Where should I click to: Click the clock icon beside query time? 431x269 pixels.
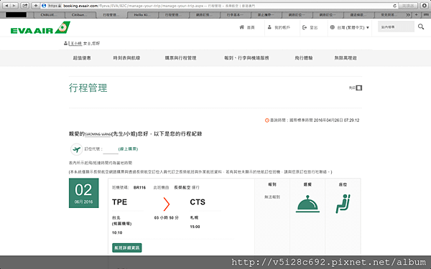coord(267,121)
